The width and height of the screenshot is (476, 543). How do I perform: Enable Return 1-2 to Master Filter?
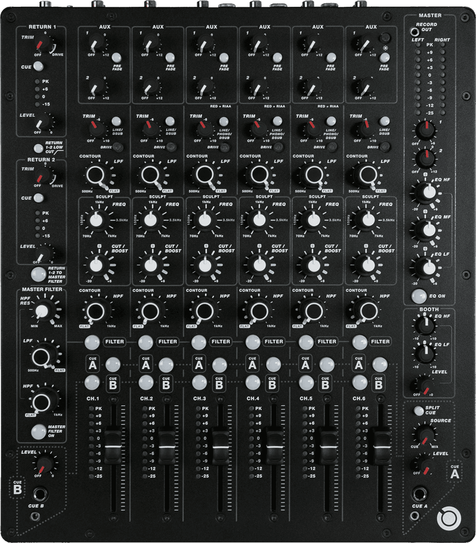(x=38, y=274)
